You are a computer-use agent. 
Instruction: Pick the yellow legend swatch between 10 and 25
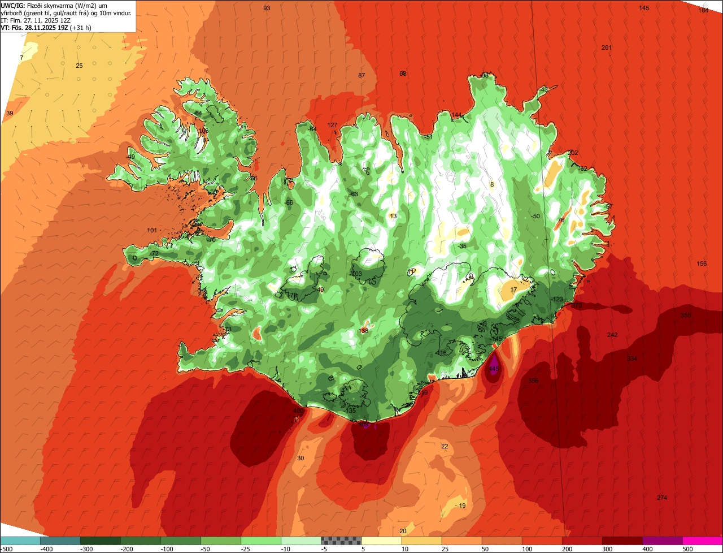(421, 540)
